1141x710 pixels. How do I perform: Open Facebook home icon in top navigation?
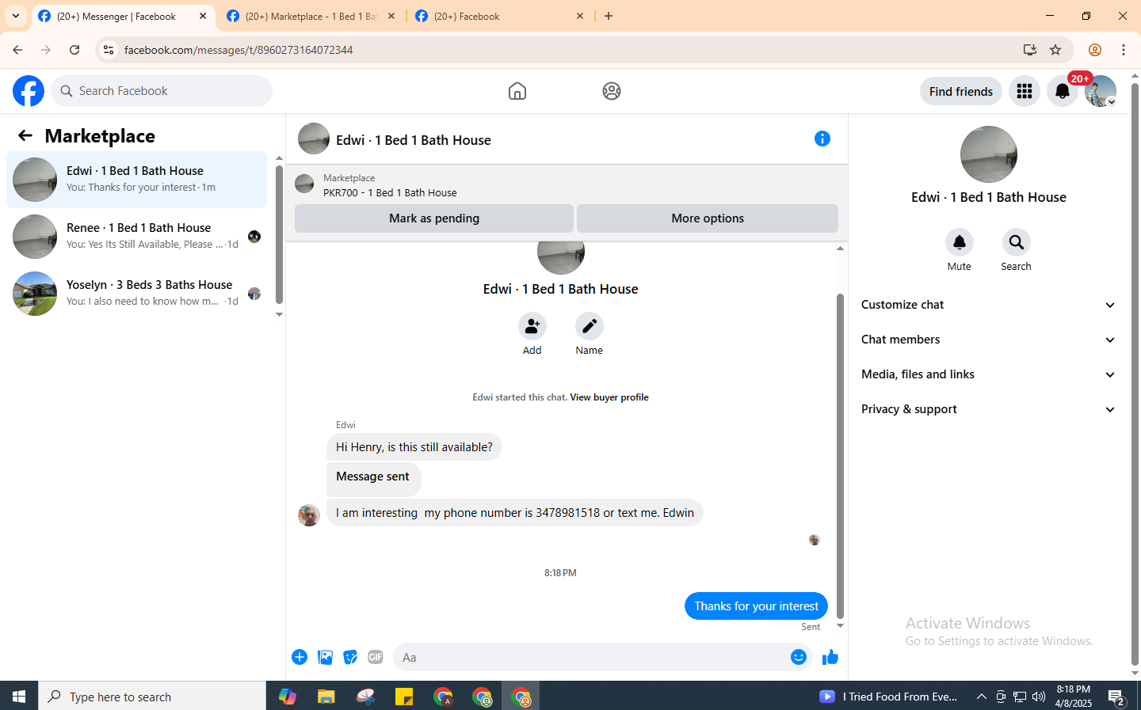pos(517,91)
